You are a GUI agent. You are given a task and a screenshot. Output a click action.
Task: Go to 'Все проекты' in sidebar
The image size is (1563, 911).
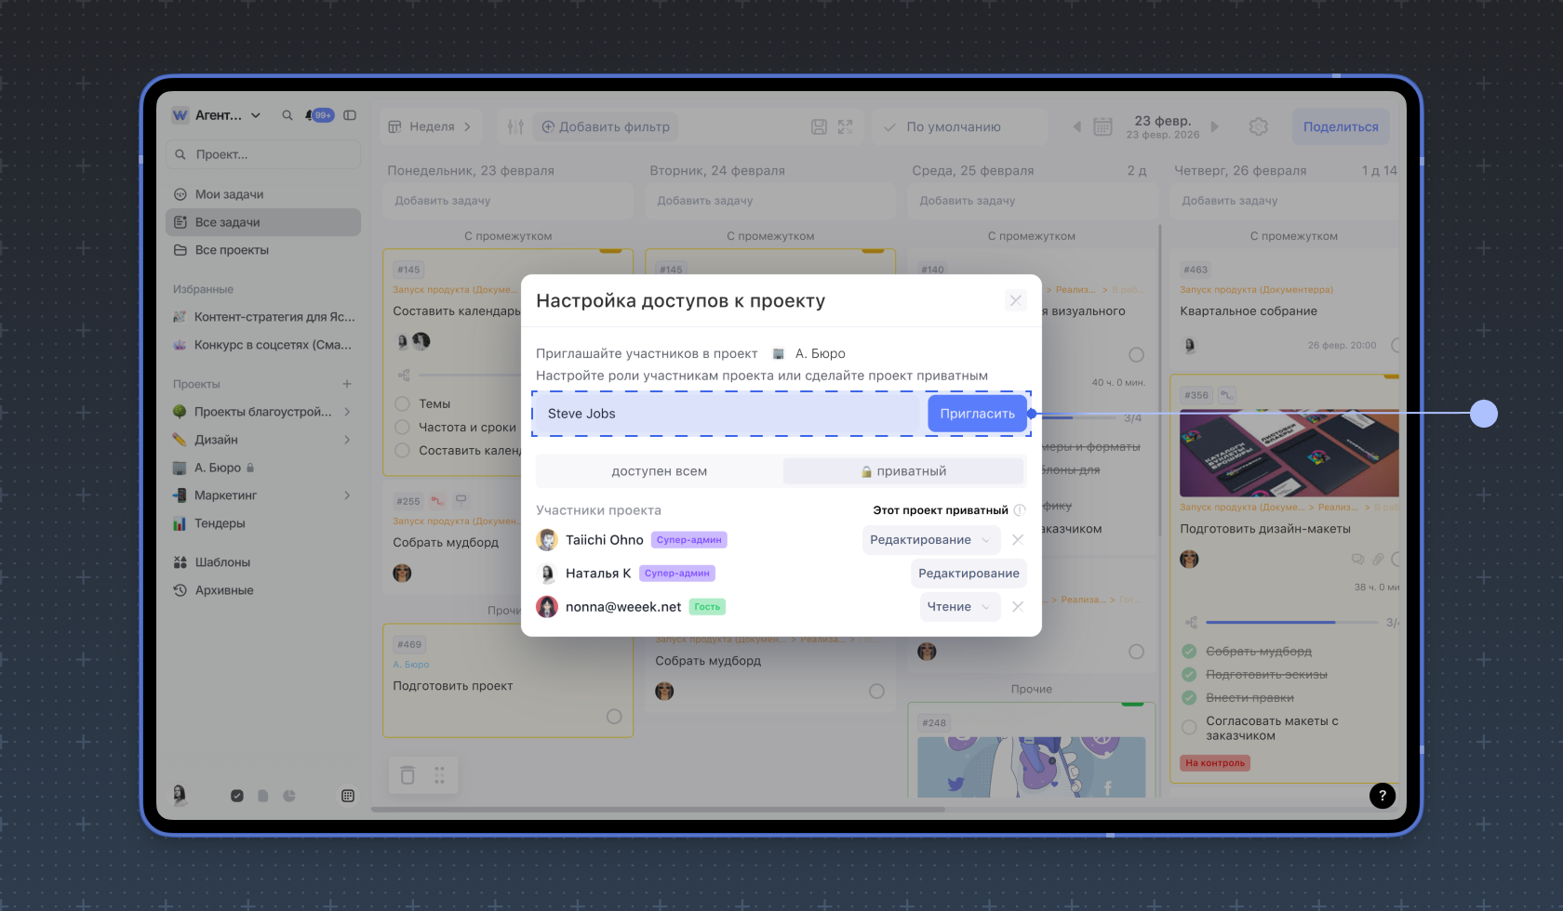click(232, 250)
